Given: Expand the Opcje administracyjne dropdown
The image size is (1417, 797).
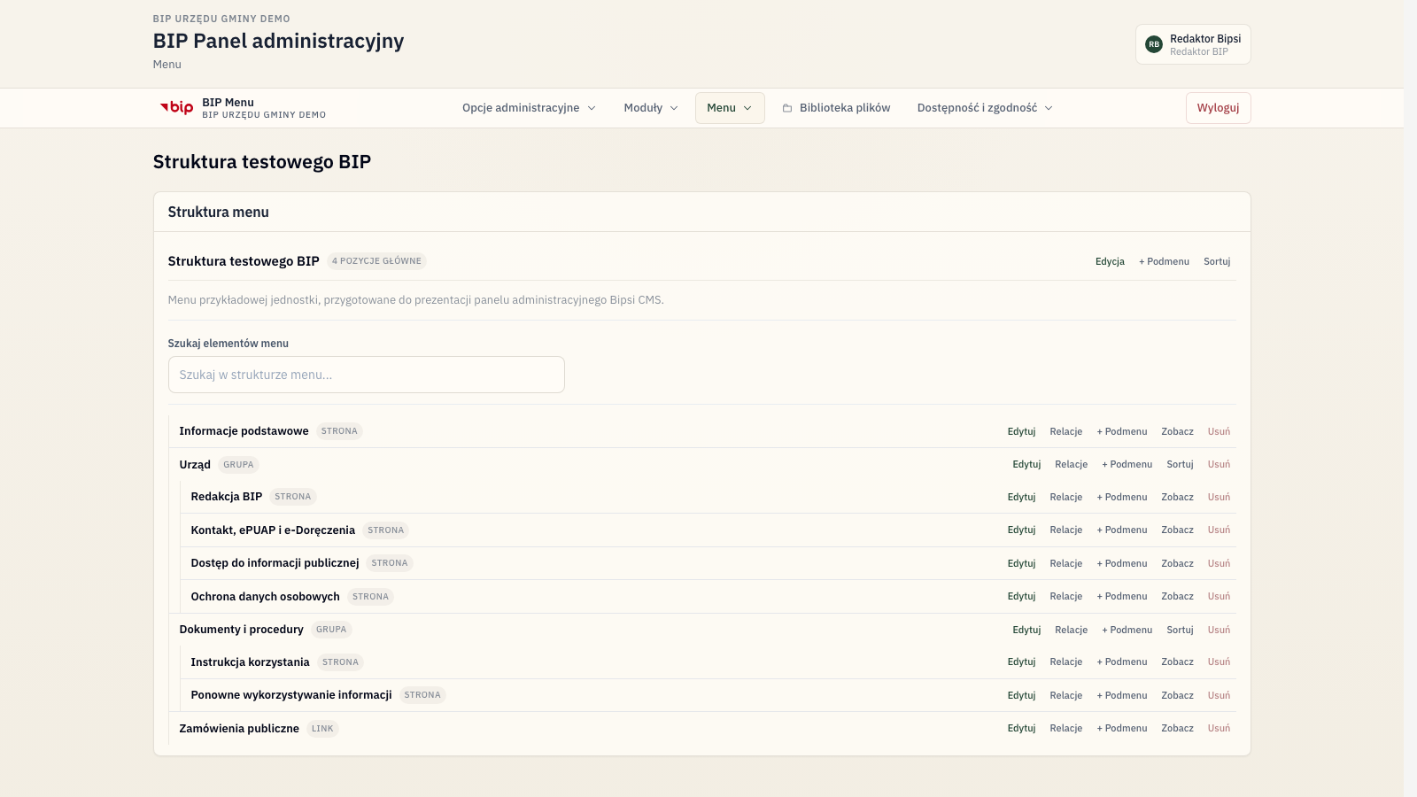Looking at the screenshot, I should point(529,108).
